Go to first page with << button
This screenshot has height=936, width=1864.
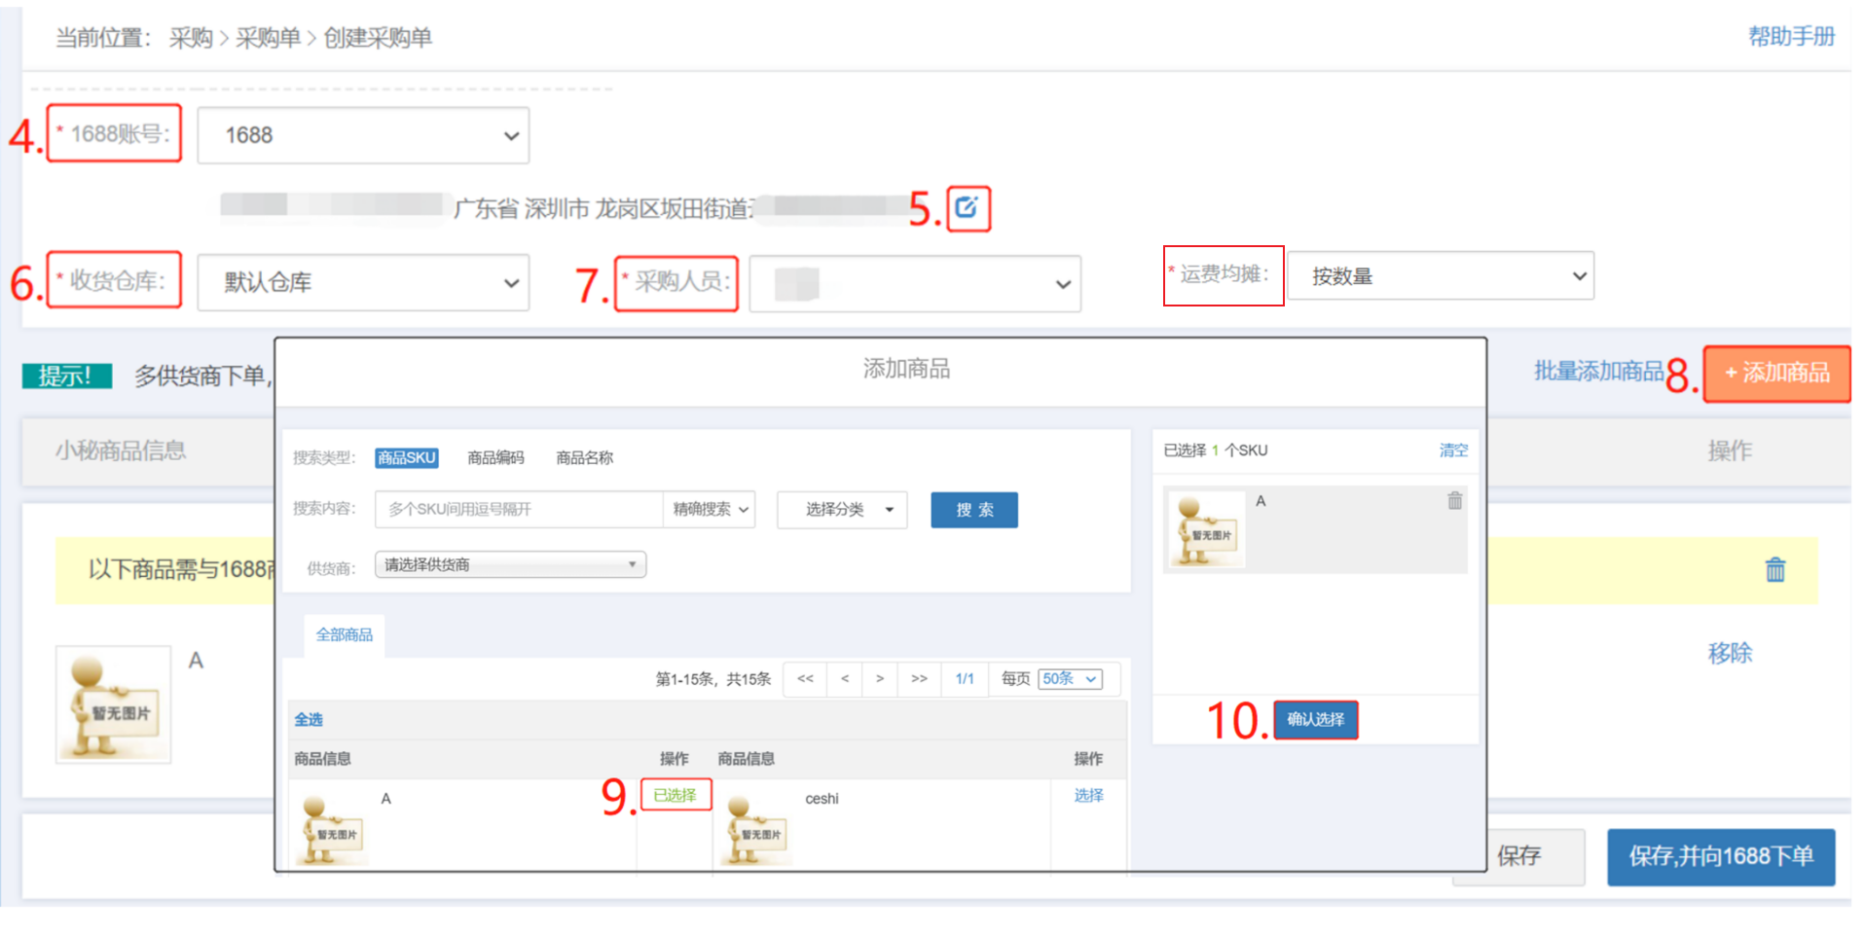coord(805,679)
